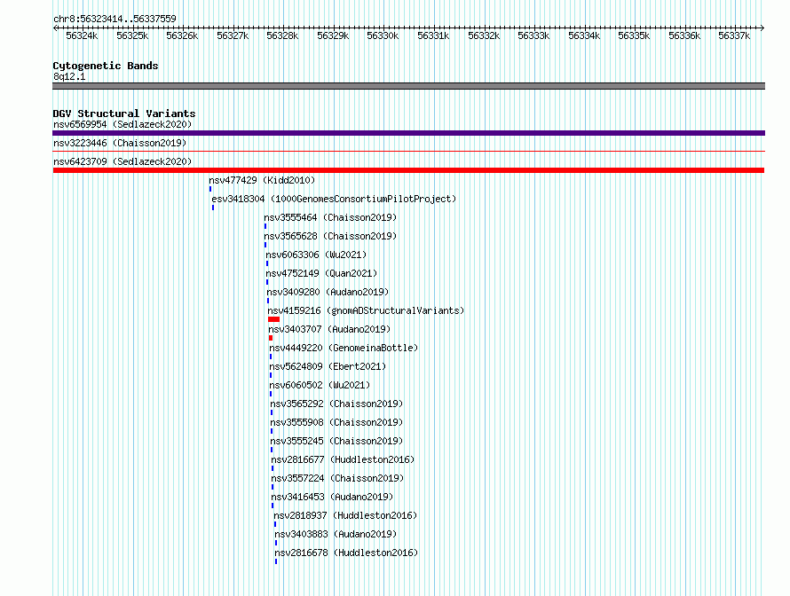
Task: Click the blue tick under esv3418304
Action: tap(213, 208)
